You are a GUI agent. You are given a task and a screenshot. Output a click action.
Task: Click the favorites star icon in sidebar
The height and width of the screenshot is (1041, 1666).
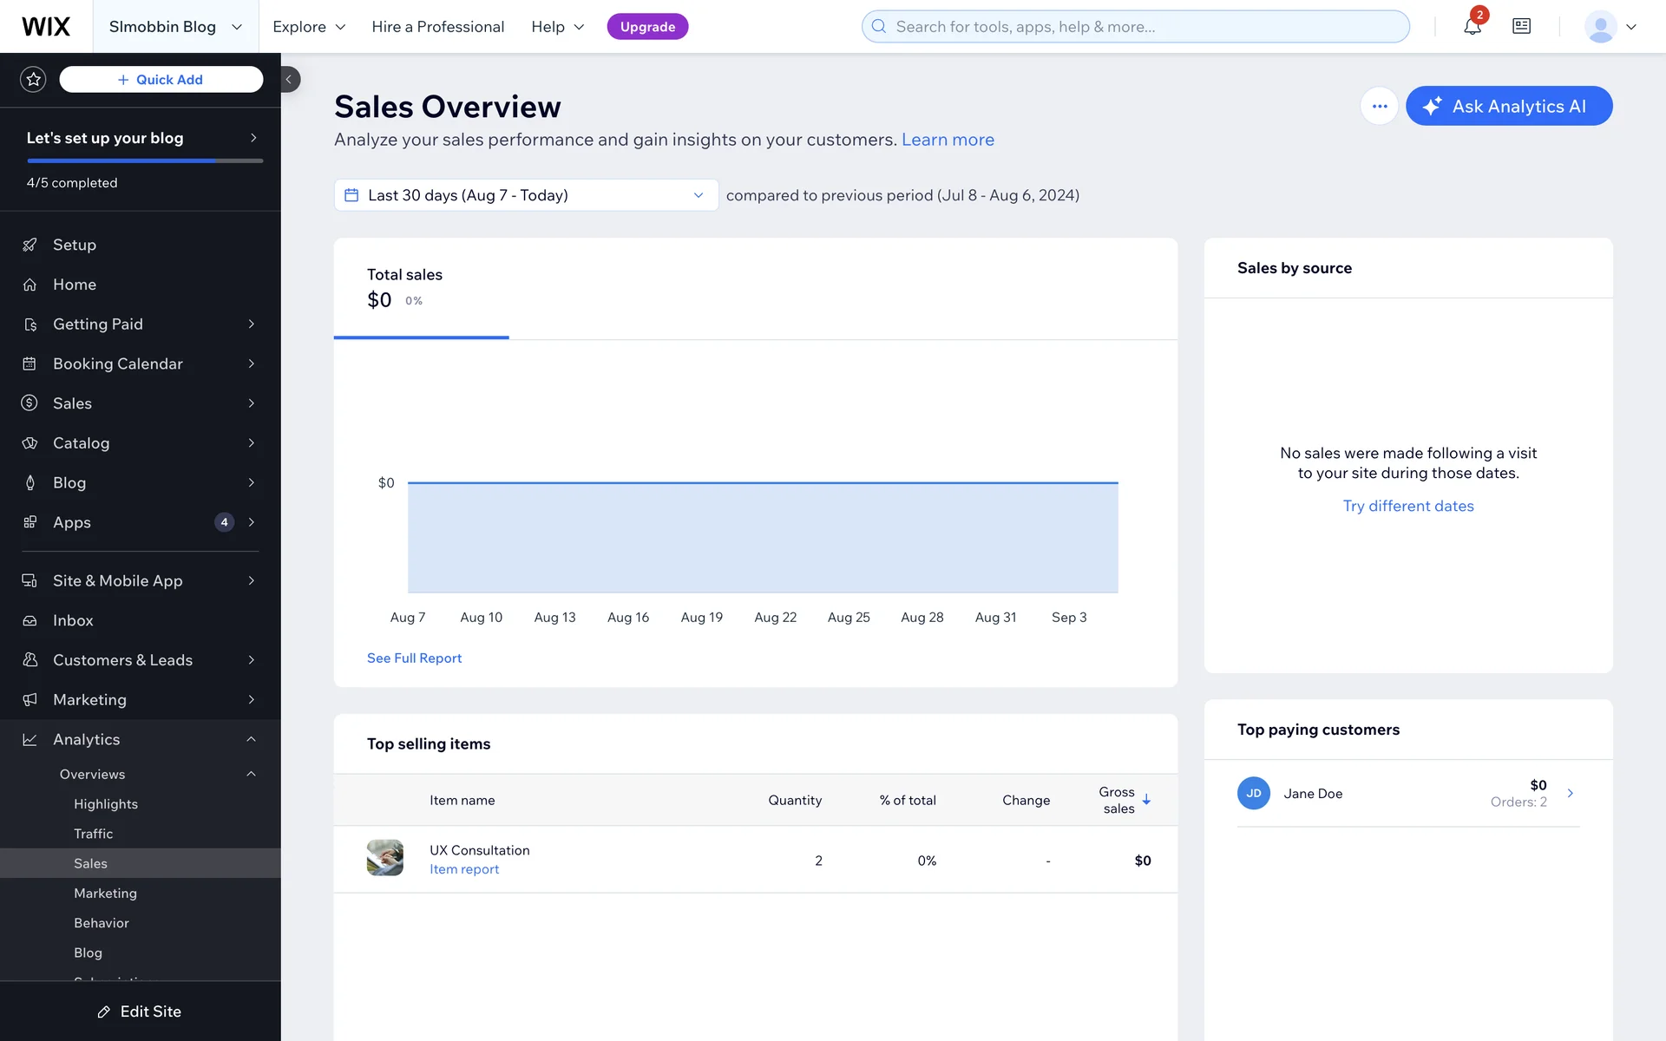click(33, 79)
